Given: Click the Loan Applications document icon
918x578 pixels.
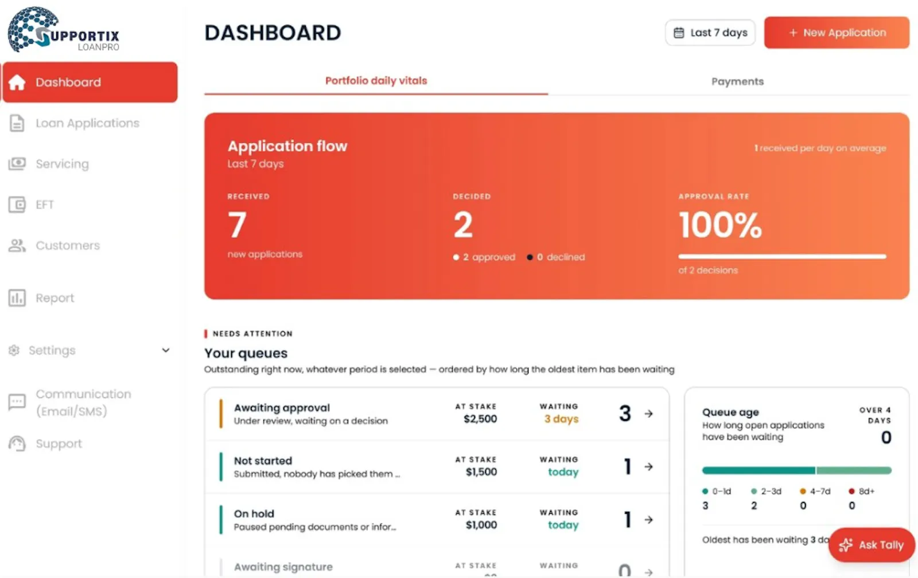Looking at the screenshot, I should tap(17, 123).
